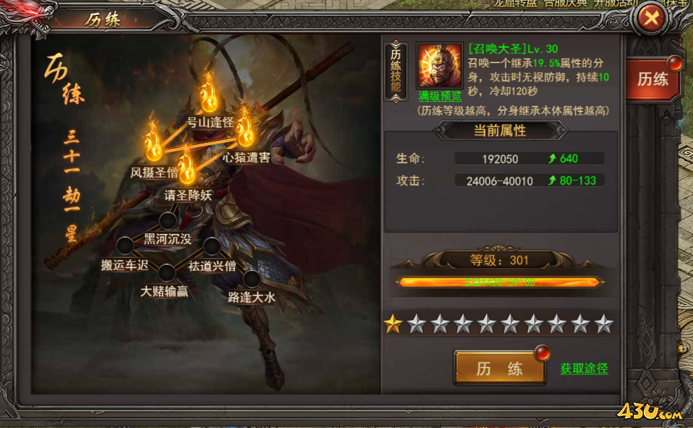Screen dimensions: 693x428
Task: Click the last silver star
Action: (x=604, y=324)
